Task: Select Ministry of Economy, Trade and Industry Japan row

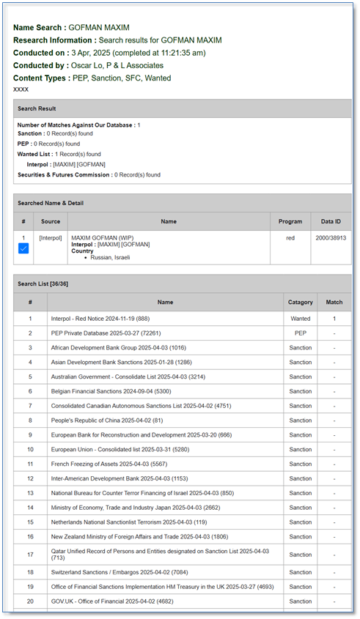Action: point(182,508)
